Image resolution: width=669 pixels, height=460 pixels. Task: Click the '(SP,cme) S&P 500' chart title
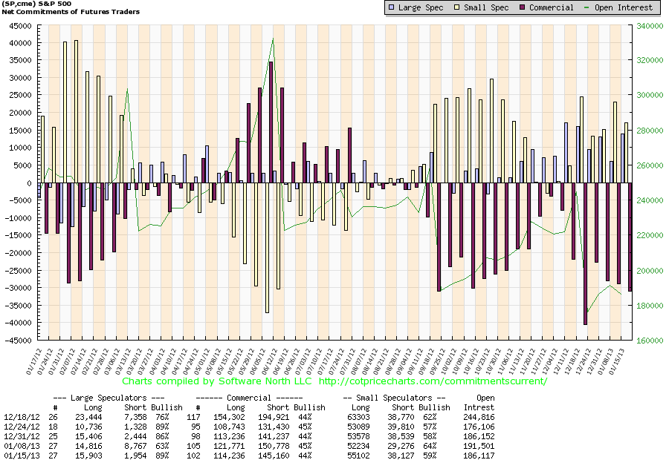(36, 4)
